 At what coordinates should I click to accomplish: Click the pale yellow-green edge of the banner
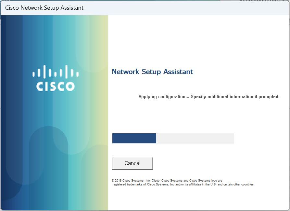click(x=104, y=111)
